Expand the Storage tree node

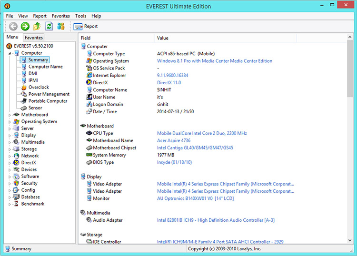click(x=10, y=149)
